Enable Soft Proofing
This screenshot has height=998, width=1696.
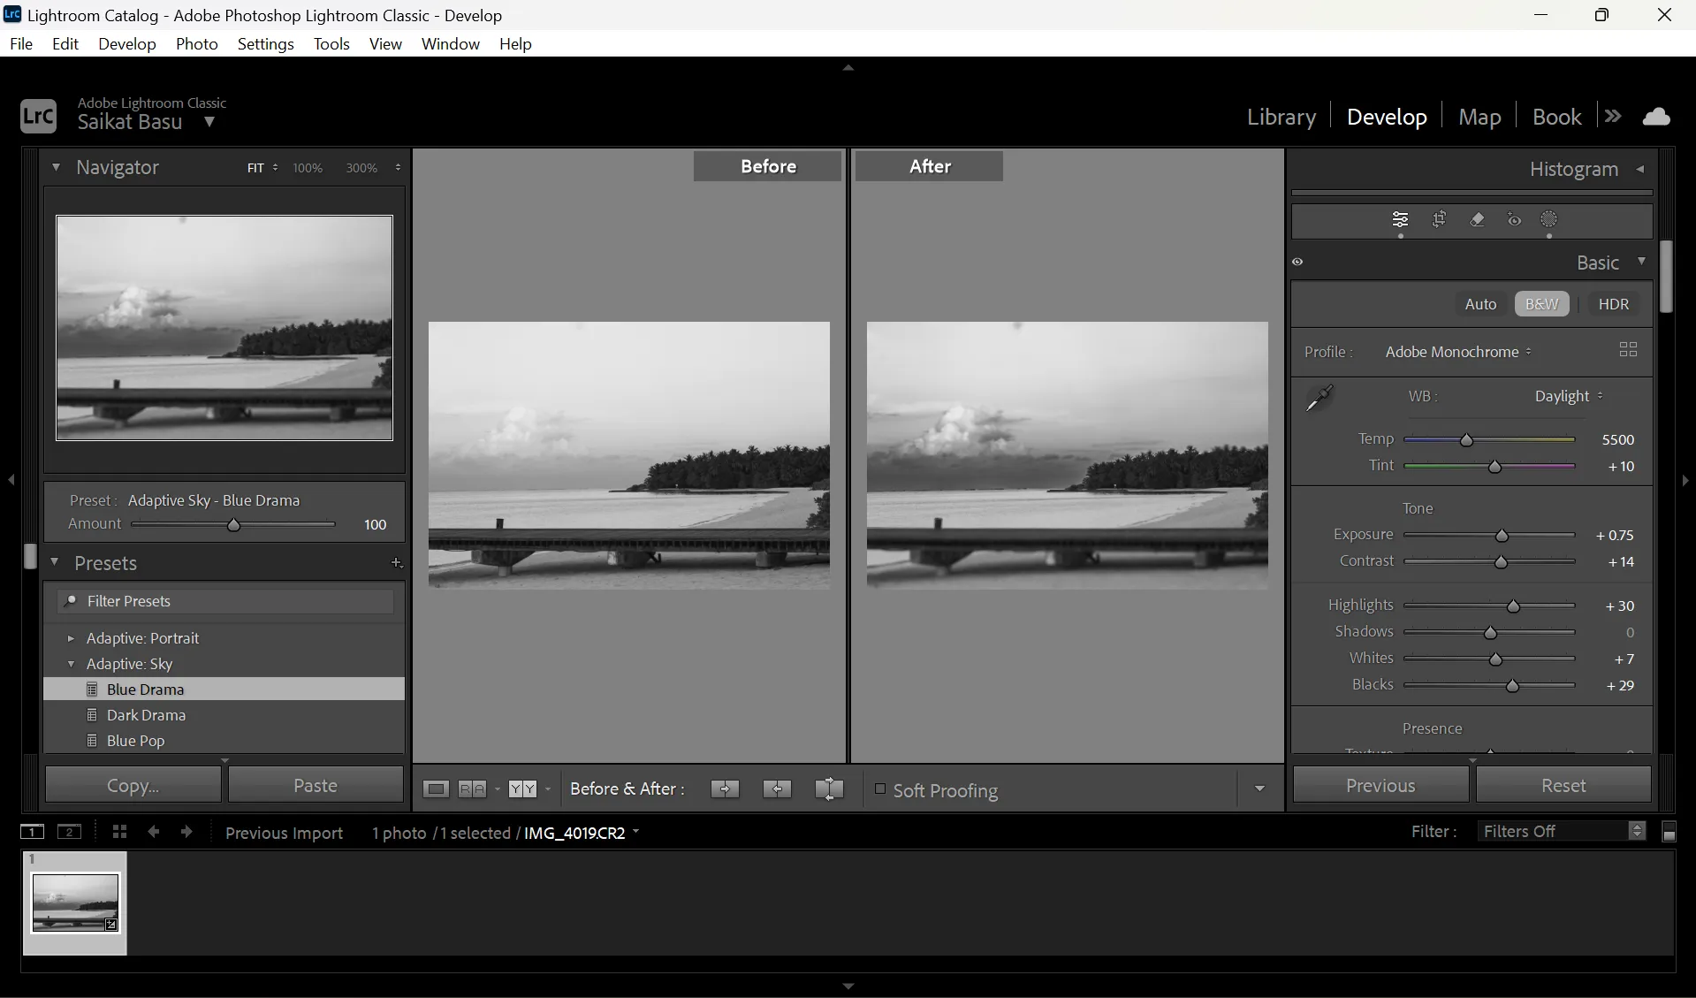click(880, 790)
